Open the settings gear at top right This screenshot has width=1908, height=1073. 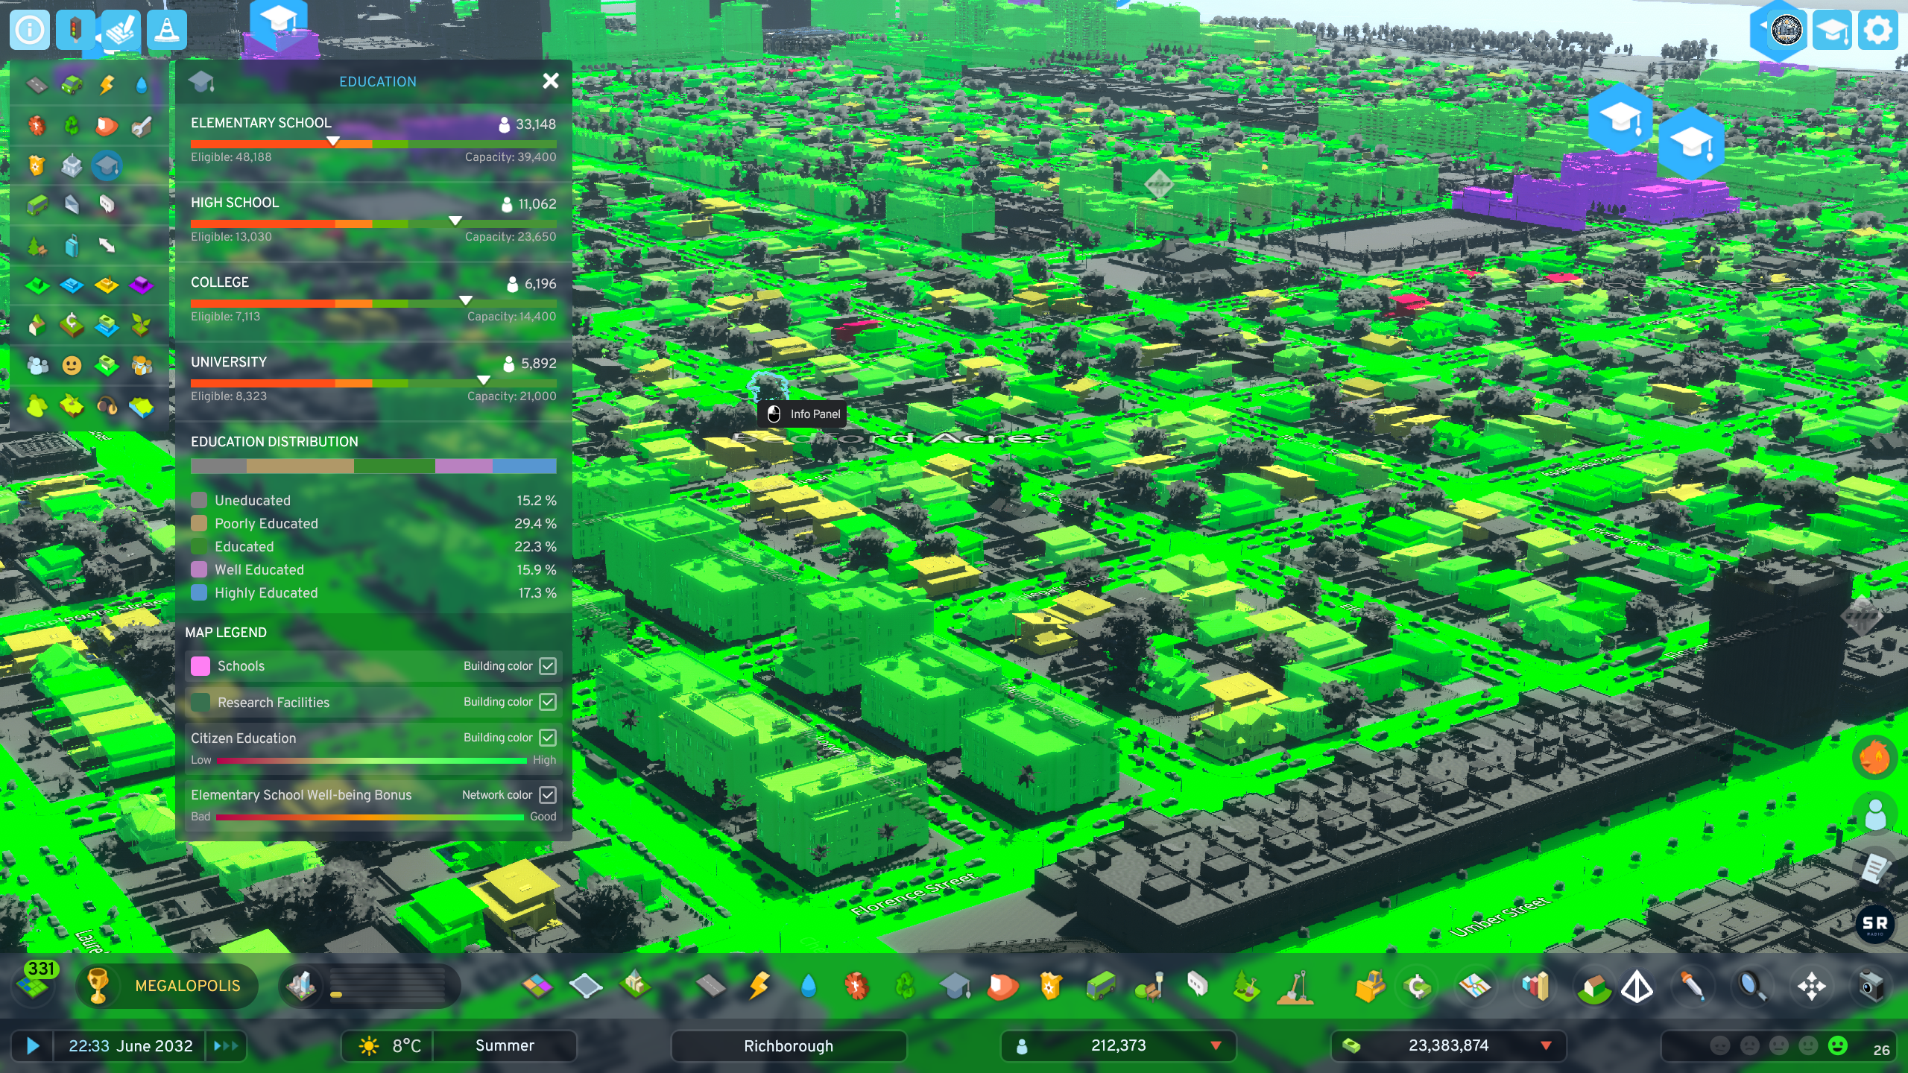tap(1877, 30)
